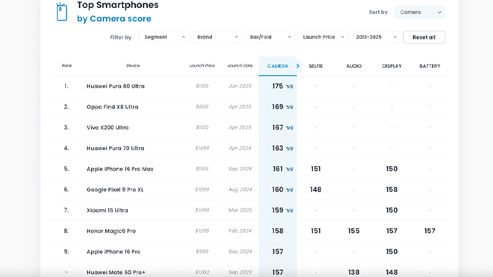Open Google Pixel 9 Pro XL page
The image size is (493, 277).
(115, 190)
